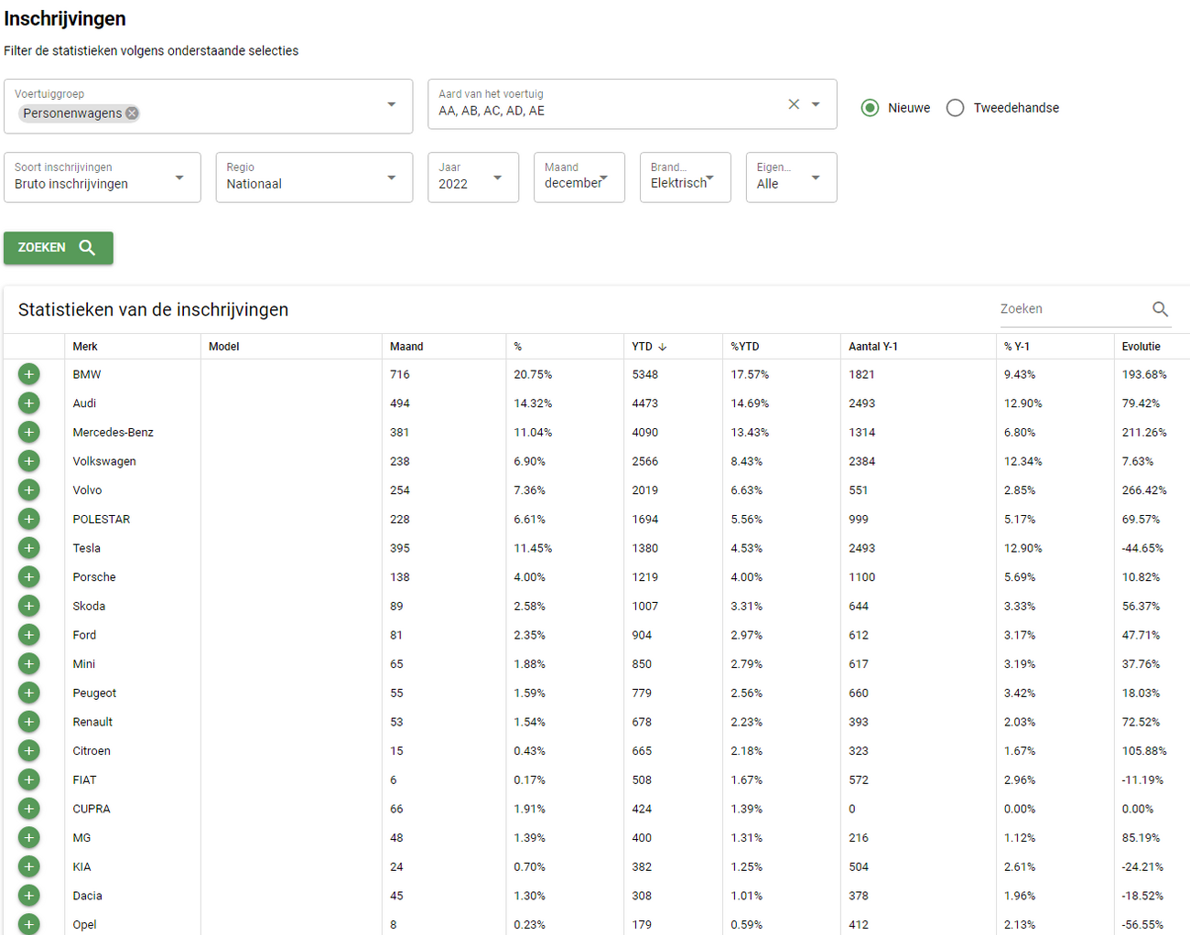Expand the MG row plus icon
Screen dimensions: 1190x935
click(29, 838)
